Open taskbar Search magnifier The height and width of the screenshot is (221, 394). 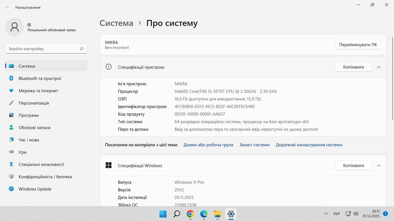[177, 214]
